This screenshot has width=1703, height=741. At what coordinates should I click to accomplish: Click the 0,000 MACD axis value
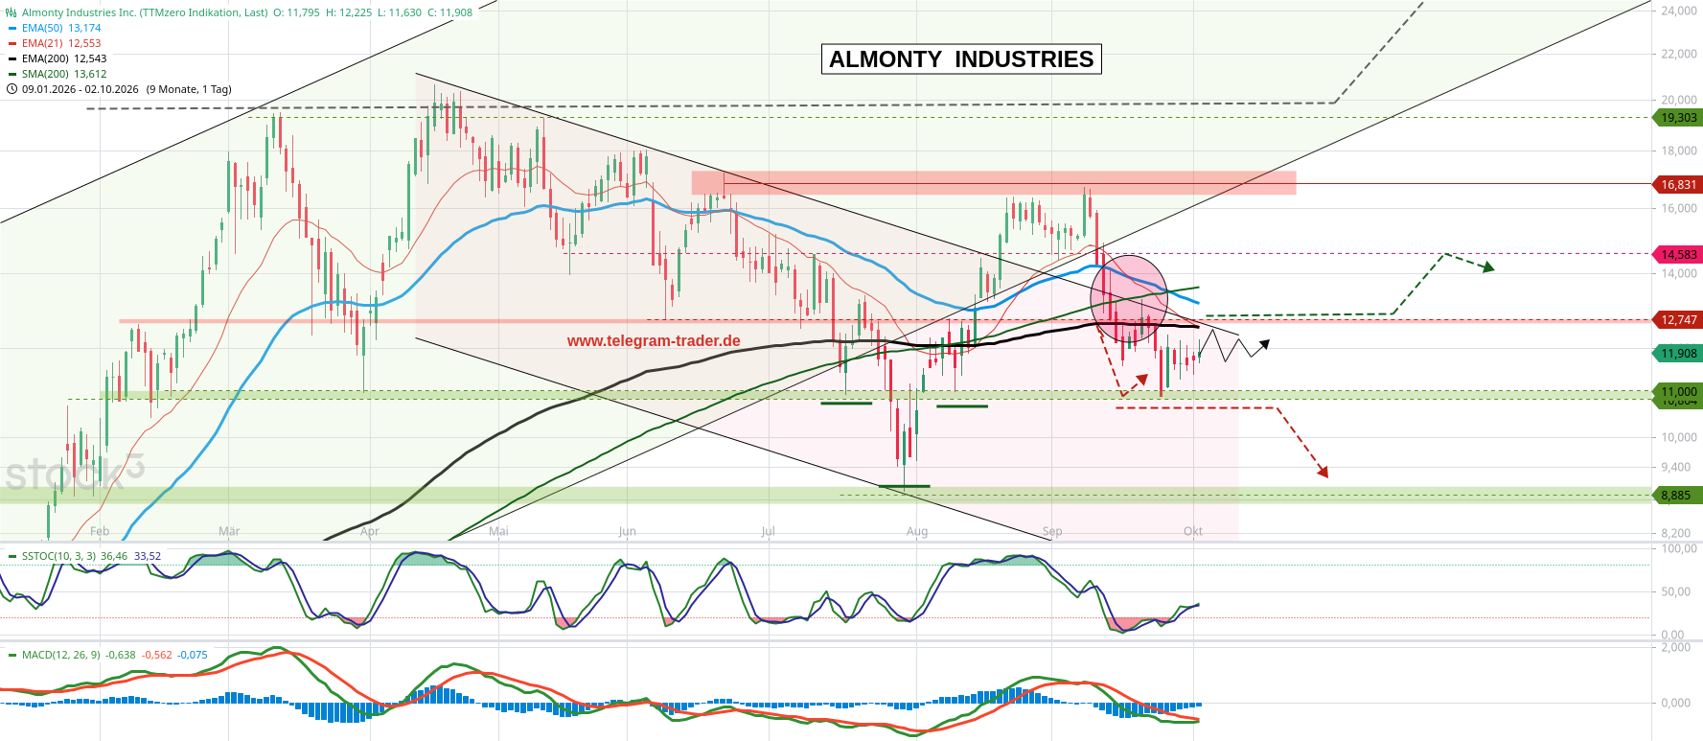1676,703
